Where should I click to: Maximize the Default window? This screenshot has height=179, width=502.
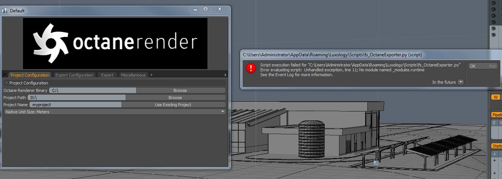(x=206, y=9)
